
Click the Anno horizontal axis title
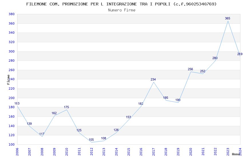click(x=236, y=154)
